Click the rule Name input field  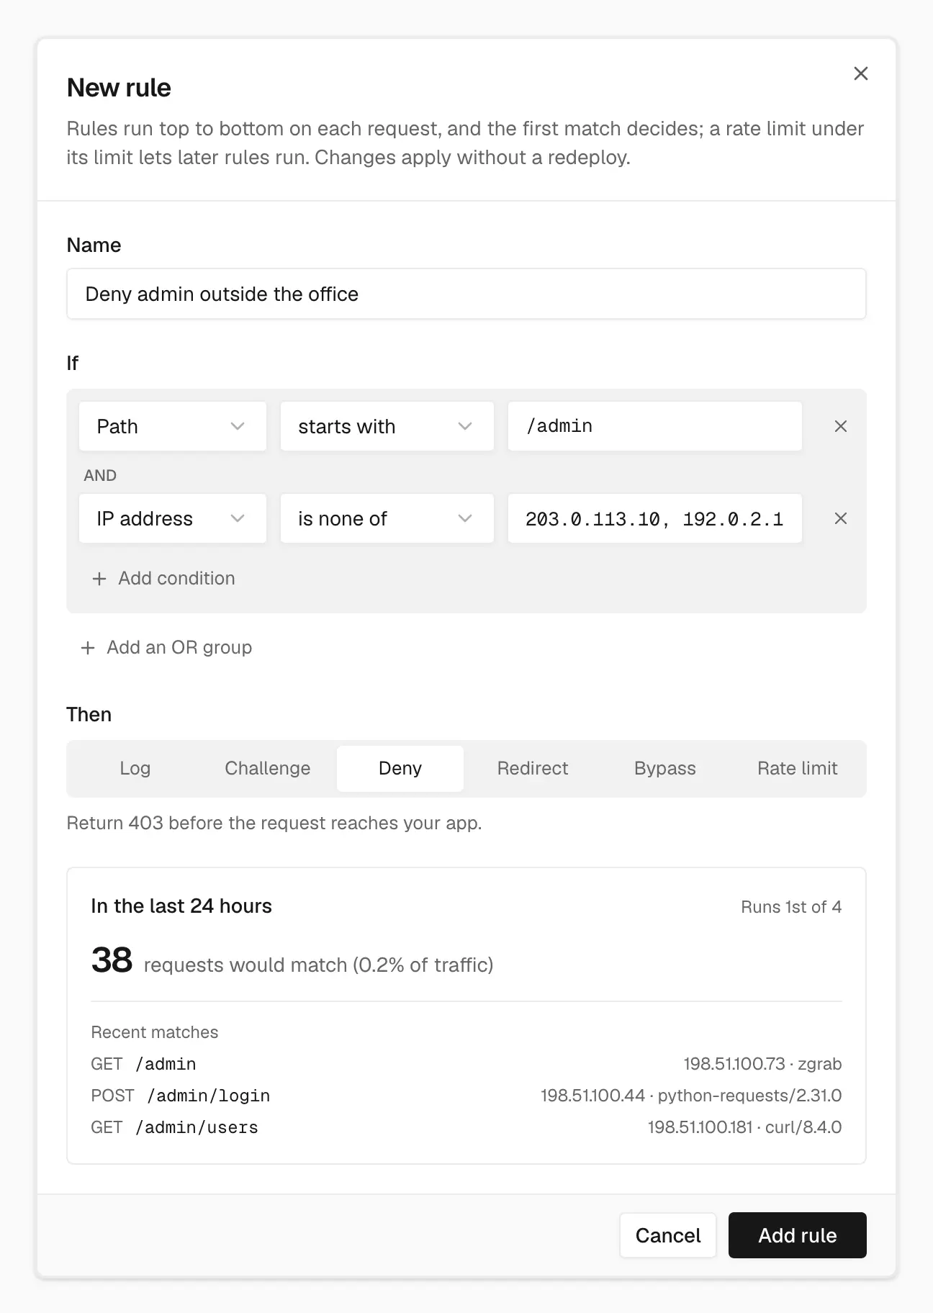(x=466, y=294)
